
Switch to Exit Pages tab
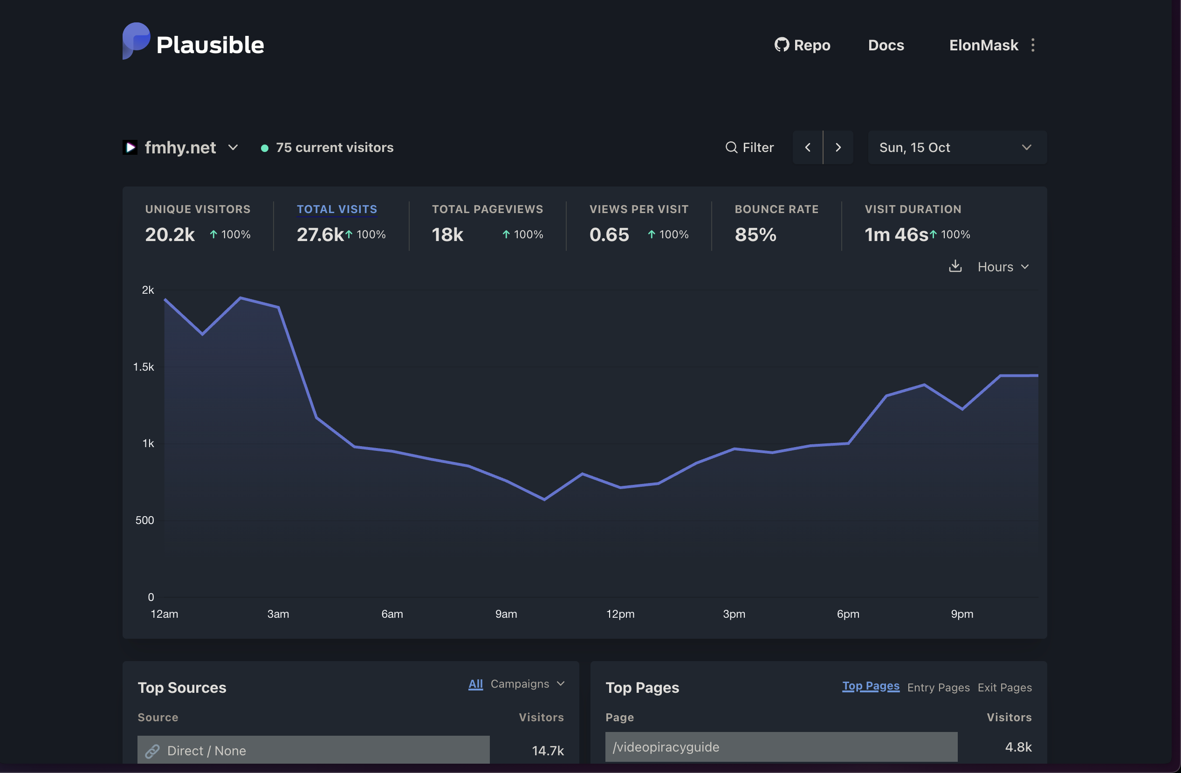pyautogui.click(x=1004, y=687)
